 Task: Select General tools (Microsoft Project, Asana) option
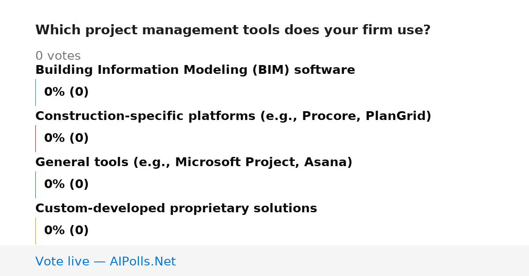point(194,163)
